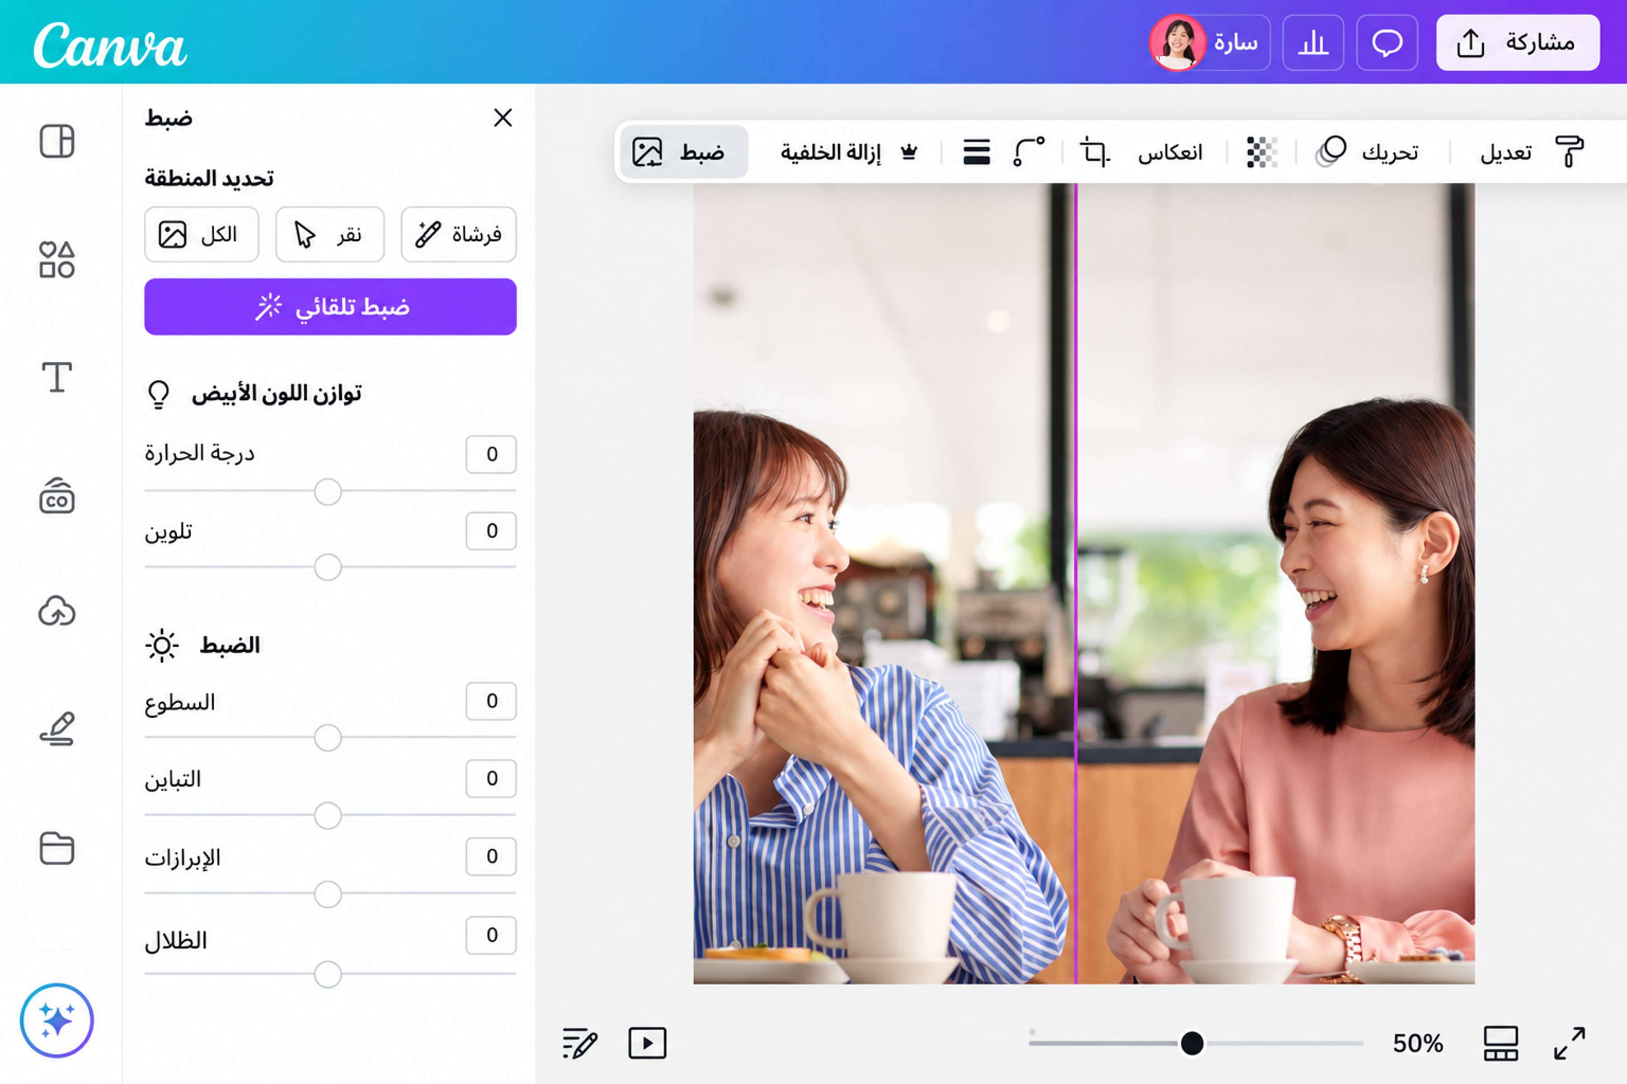This screenshot has width=1627, height=1084.
Task: Click the 50% zoom percentage
Action: [1417, 1043]
